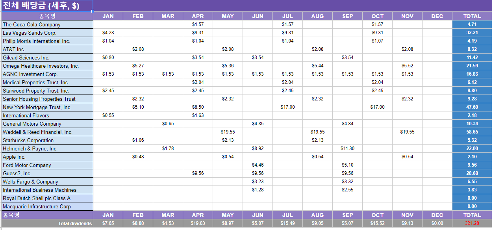The width and height of the screenshot is (493, 230).
Task: Click the 47.60 total for New York Mortgage
Action: pyautogui.click(x=472, y=107)
